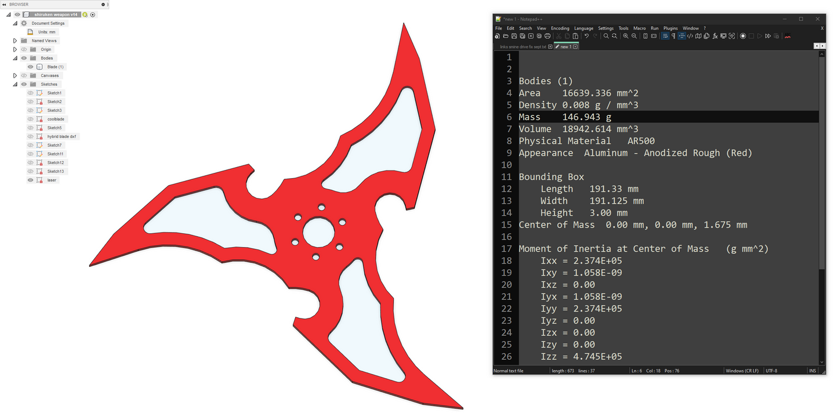
Task: Click the spell check ABC icon
Action: tap(787, 36)
